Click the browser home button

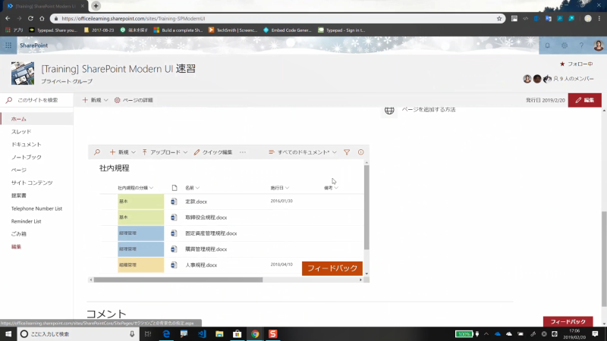42,18
